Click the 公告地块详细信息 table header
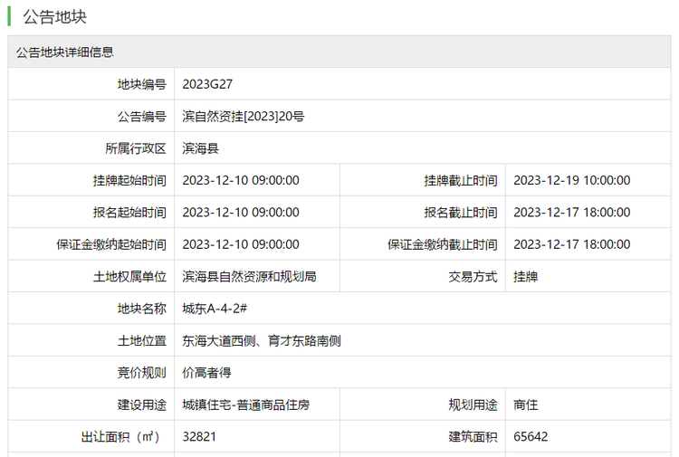Screen dimensions: 679x457 pos(64,52)
